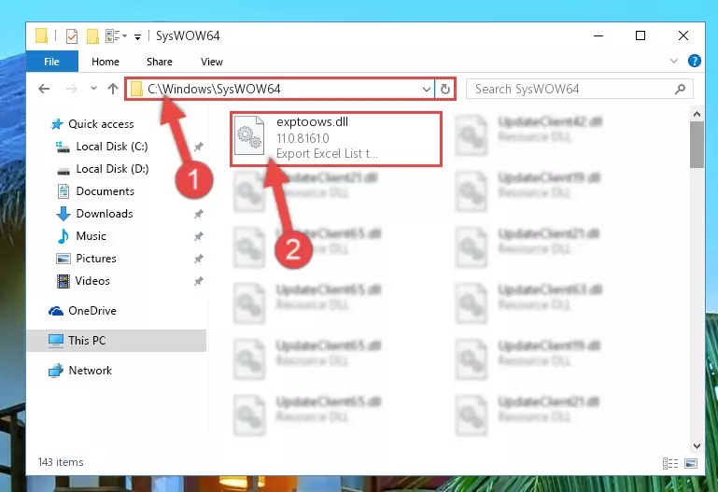This screenshot has width=718, height=492.
Task: Open Music in the sidebar
Action: click(91, 236)
